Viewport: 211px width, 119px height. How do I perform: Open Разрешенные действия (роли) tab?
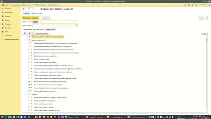pos(33,29)
